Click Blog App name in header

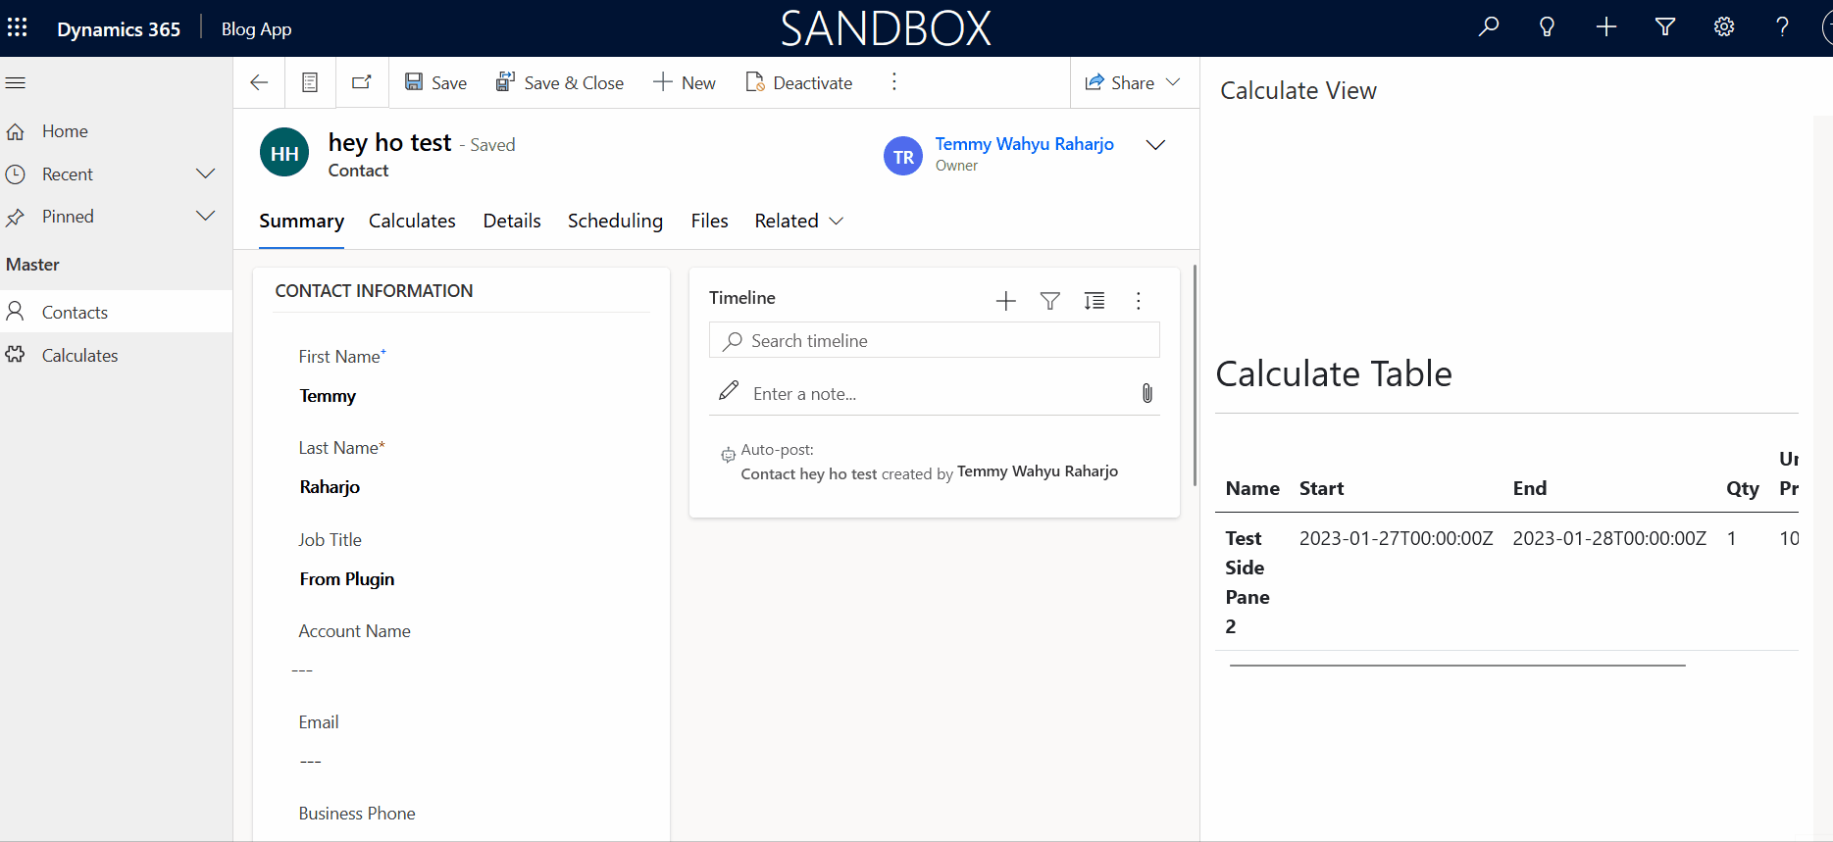pos(256,28)
